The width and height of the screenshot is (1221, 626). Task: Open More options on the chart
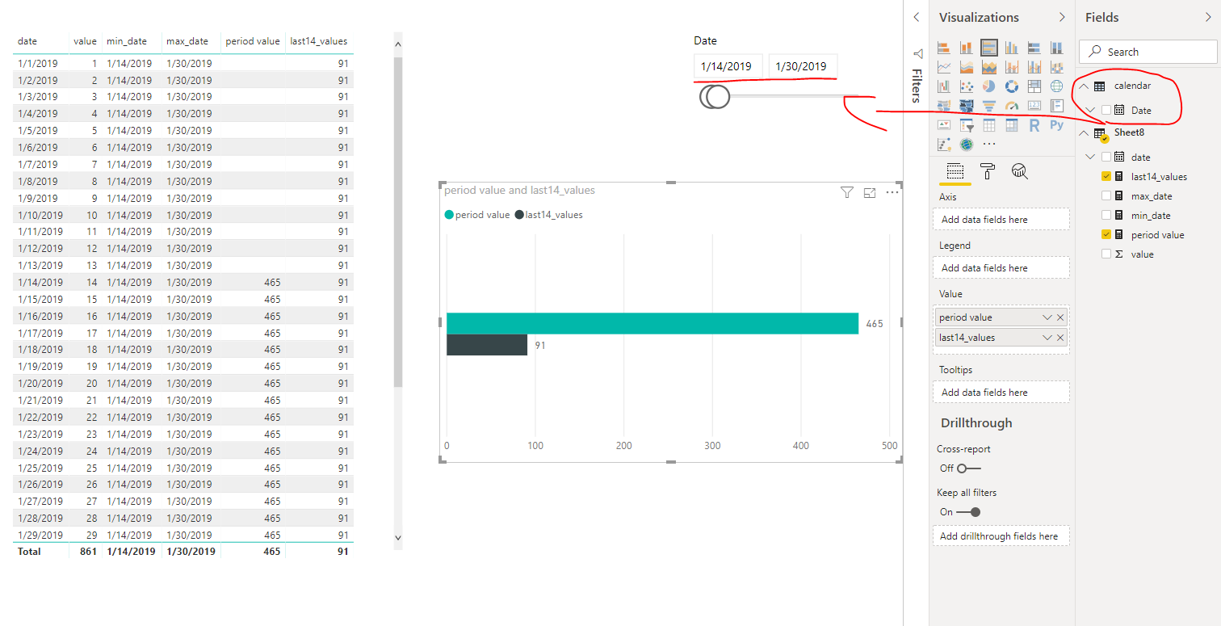coord(892,192)
